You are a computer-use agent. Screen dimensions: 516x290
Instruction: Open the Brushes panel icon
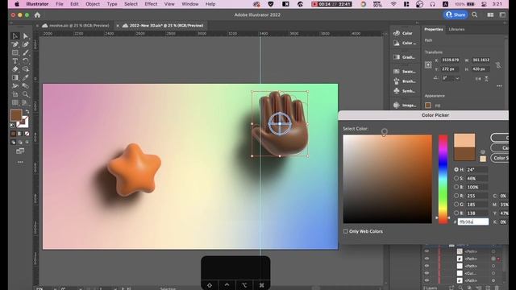(397, 81)
